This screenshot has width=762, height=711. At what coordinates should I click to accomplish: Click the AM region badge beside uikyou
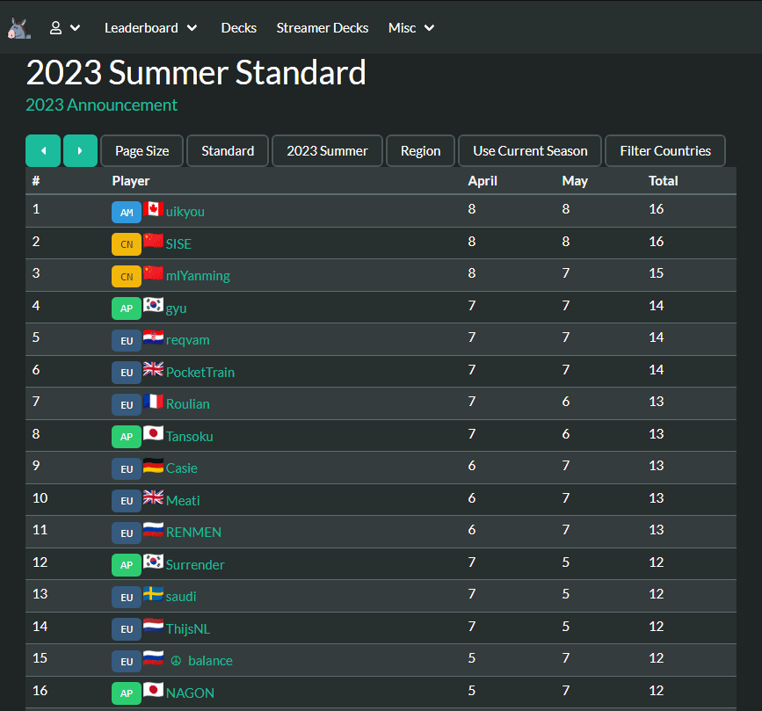point(126,212)
